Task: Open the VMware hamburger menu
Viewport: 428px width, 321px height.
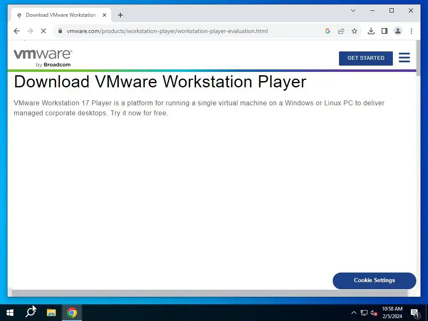Action: pos(404,58)
